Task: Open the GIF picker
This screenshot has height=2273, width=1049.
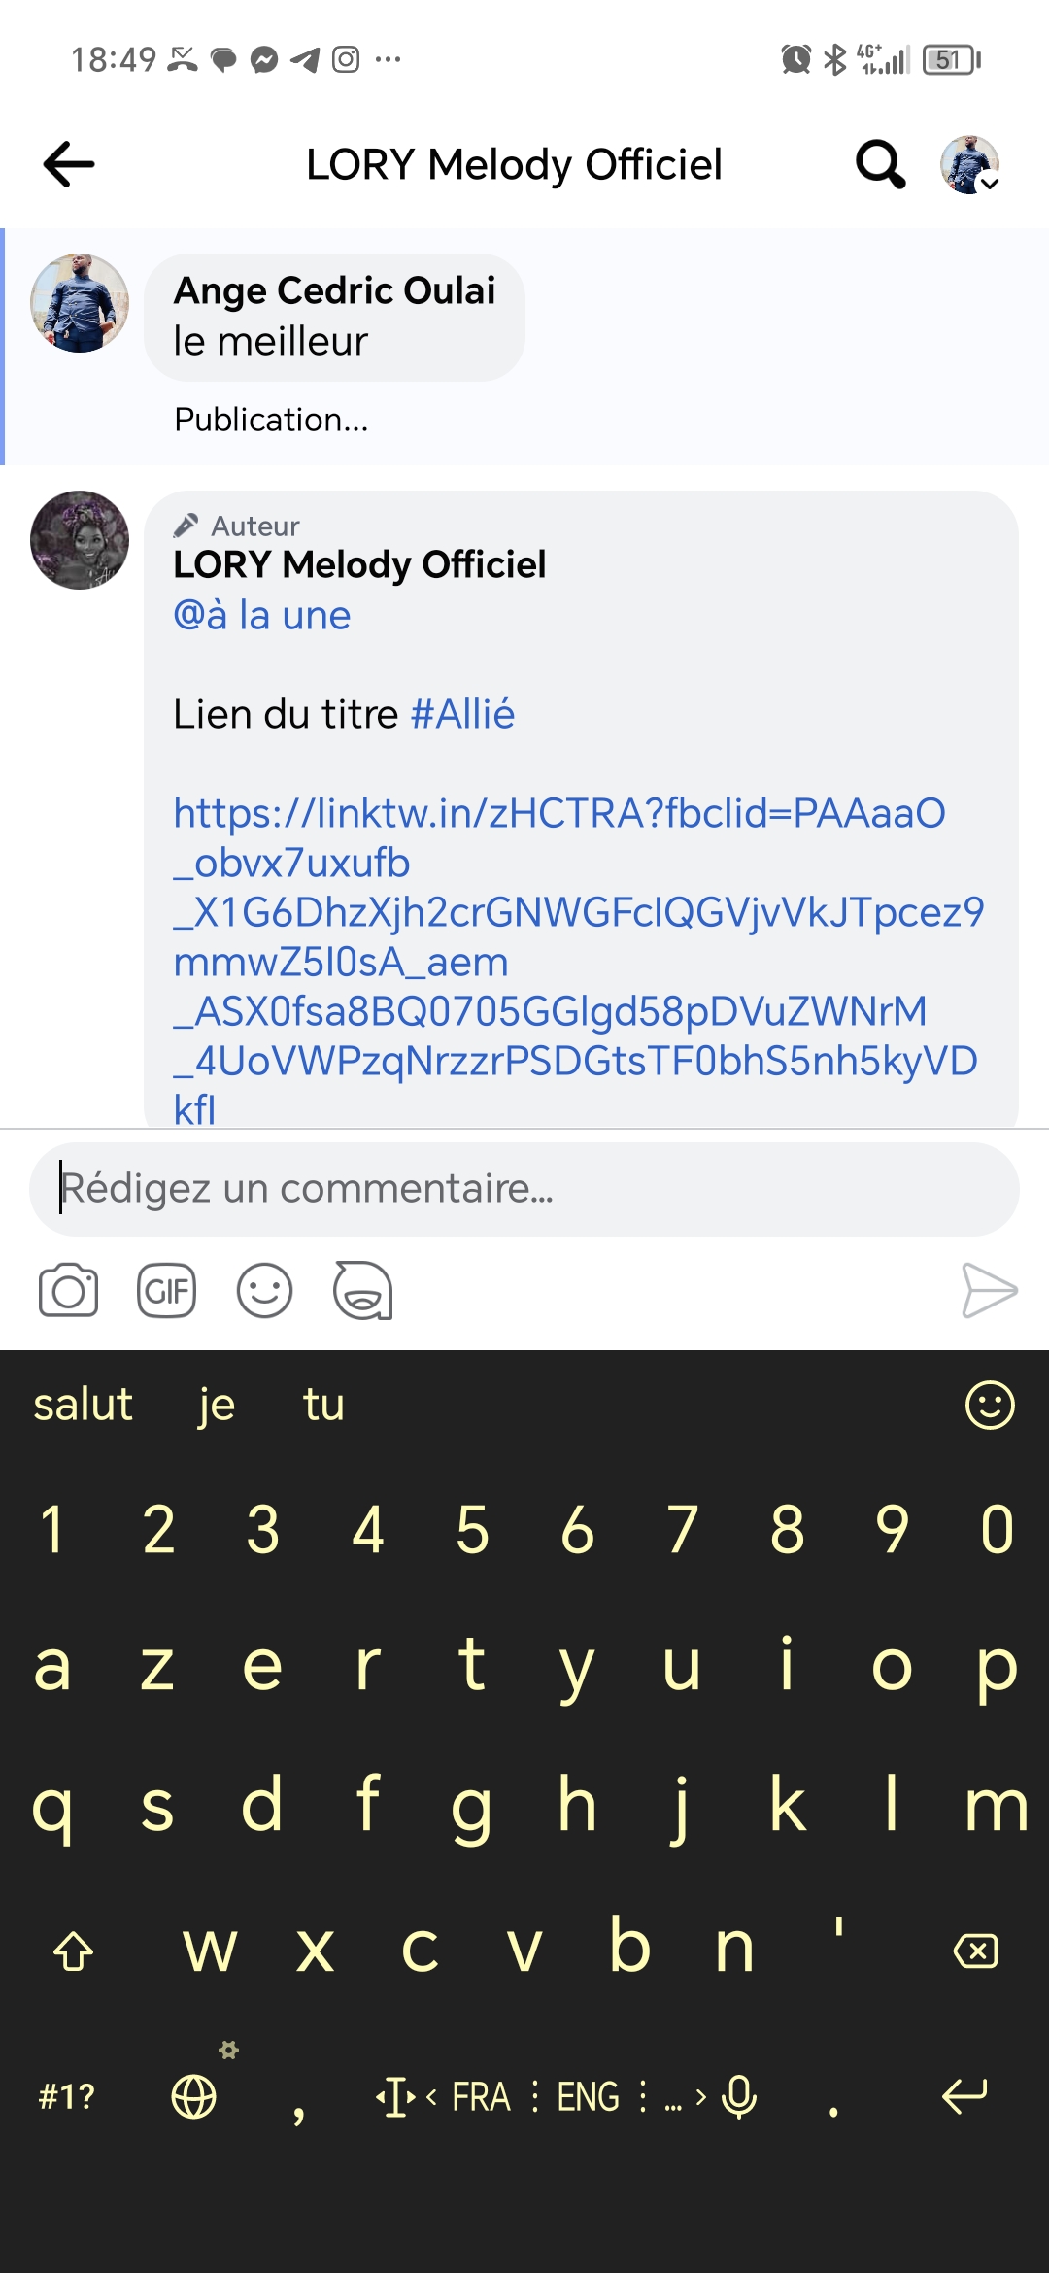Action: 166,1291
